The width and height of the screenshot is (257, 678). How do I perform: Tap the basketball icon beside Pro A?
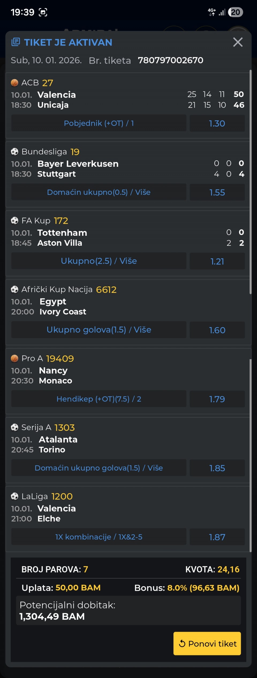(14, 358)
